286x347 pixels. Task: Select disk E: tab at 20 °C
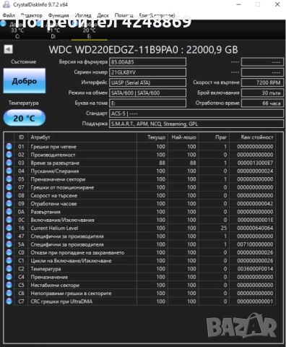tap(90, 30)
